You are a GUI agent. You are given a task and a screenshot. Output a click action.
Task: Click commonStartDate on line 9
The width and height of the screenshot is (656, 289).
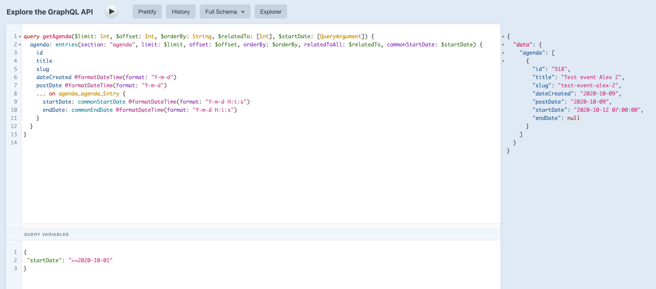point(102,102)
